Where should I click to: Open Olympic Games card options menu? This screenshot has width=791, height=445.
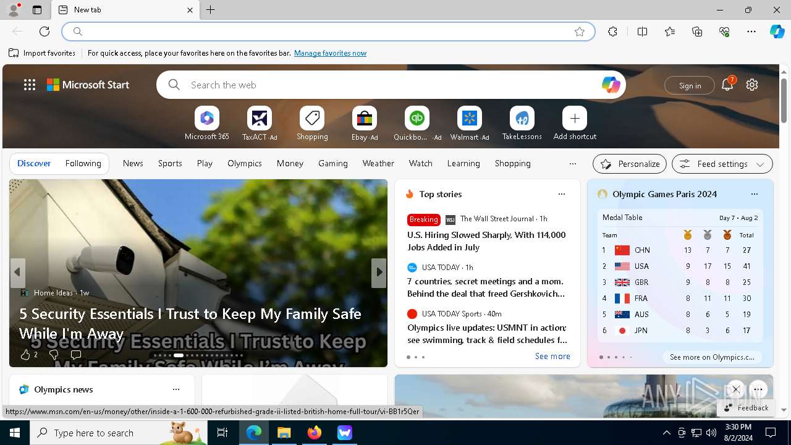[755, 194]
